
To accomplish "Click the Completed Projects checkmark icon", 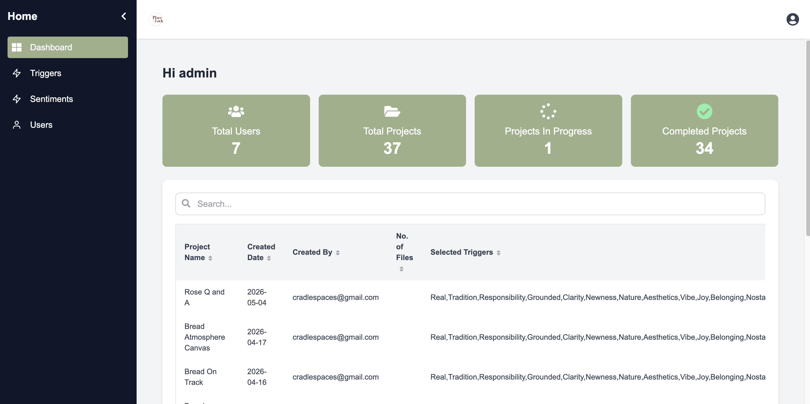I will point(704,111).
